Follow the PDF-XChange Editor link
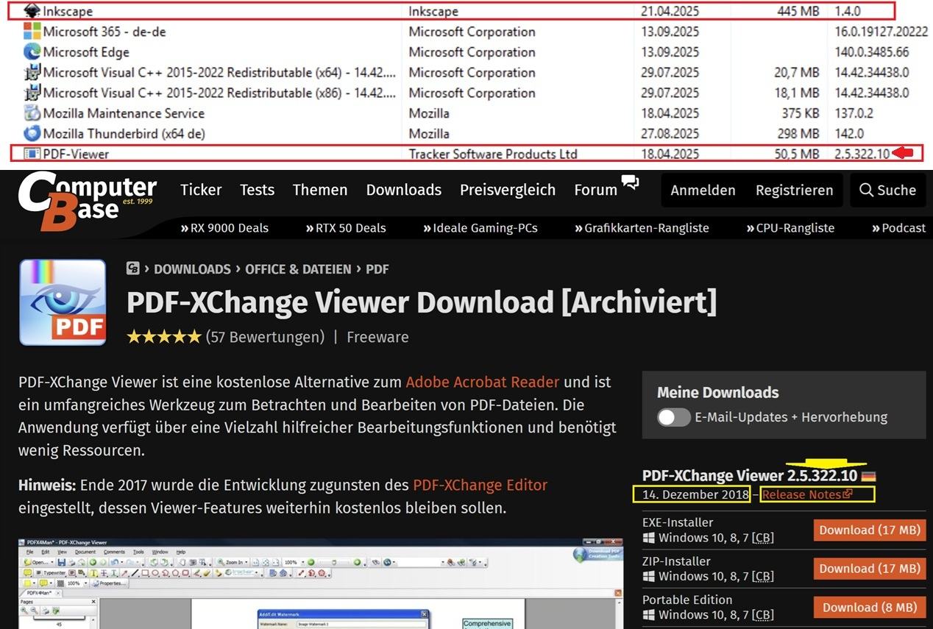 tap(480, 486)
